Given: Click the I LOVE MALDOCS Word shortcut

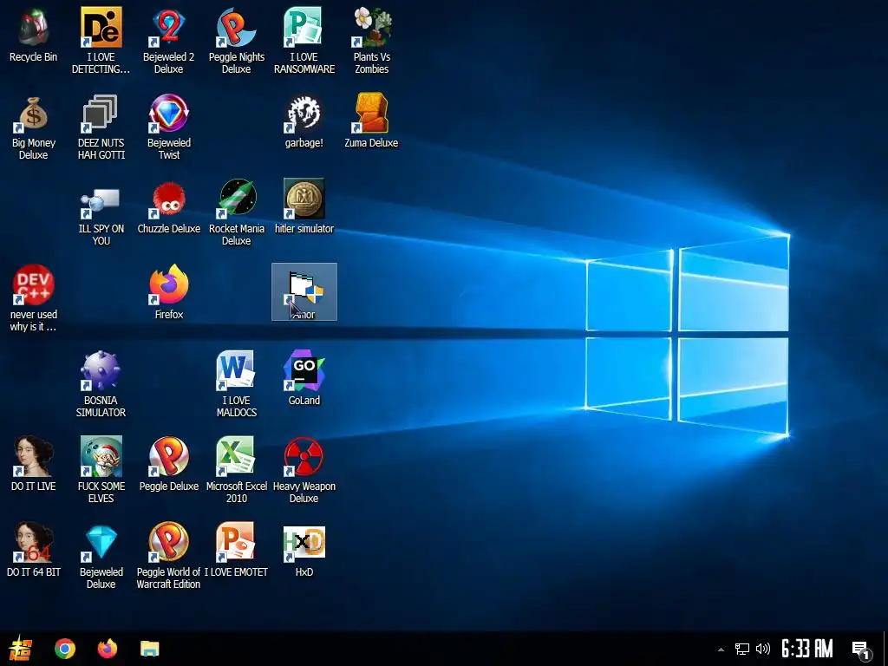Looking at the screenshot, I should point(236,371).
